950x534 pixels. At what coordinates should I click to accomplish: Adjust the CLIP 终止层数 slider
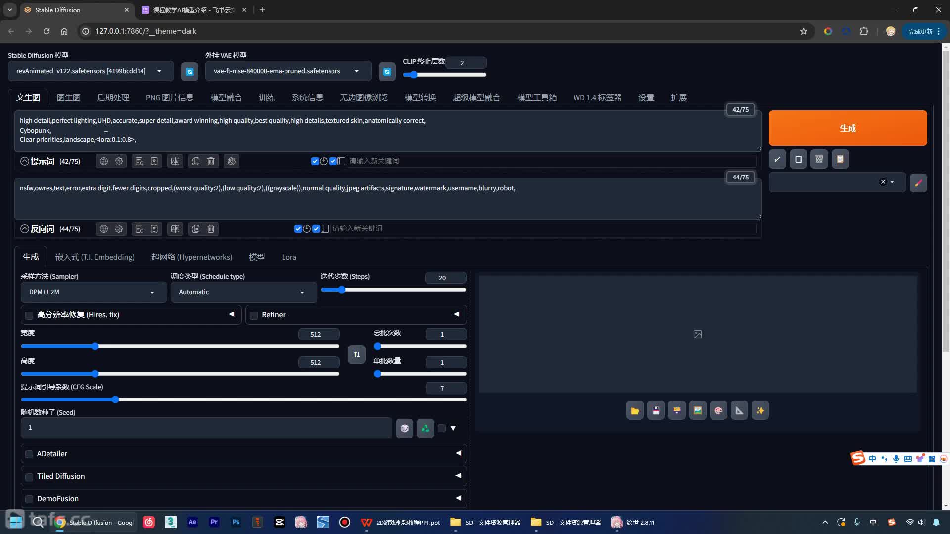point(444,75)
